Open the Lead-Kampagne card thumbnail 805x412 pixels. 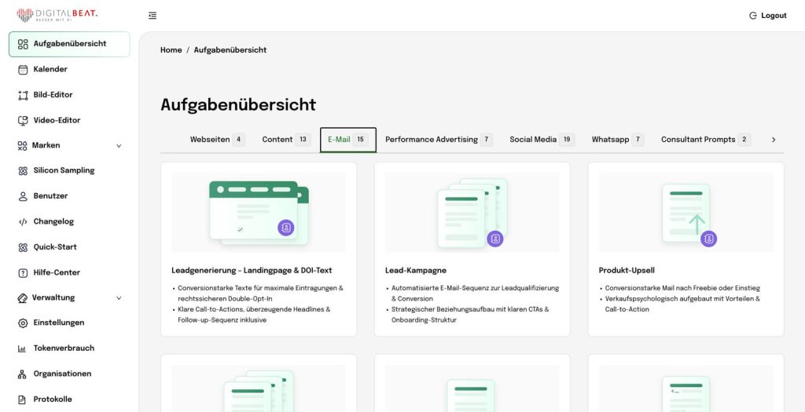click(x=472, y=213)
